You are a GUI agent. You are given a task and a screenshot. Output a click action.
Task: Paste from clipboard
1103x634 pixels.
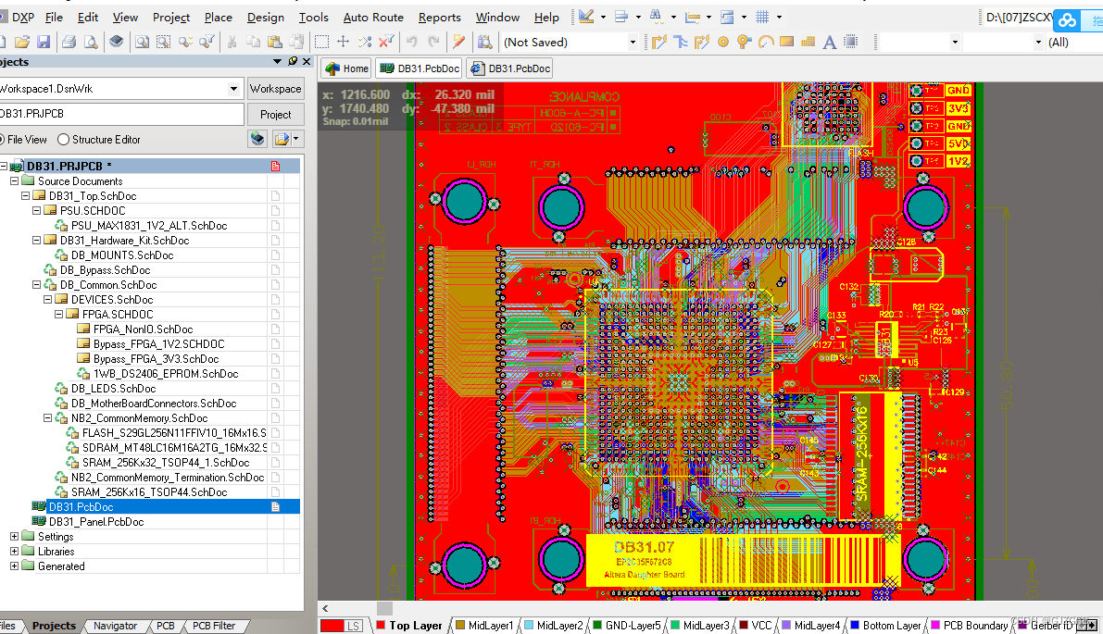(275, 43)
